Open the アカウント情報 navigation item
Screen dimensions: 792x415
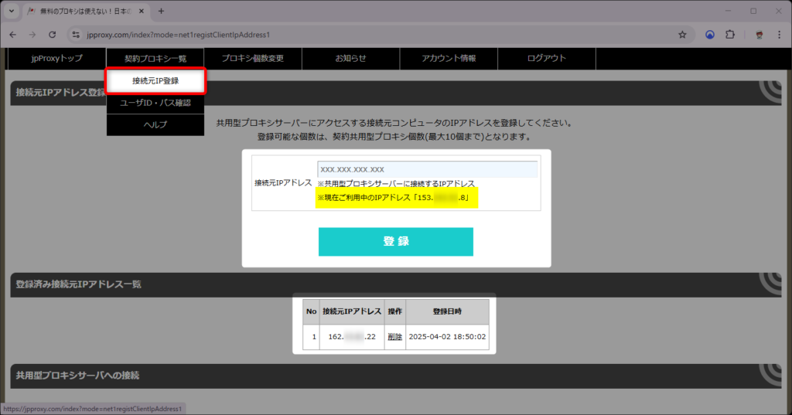tap(449, 59)
